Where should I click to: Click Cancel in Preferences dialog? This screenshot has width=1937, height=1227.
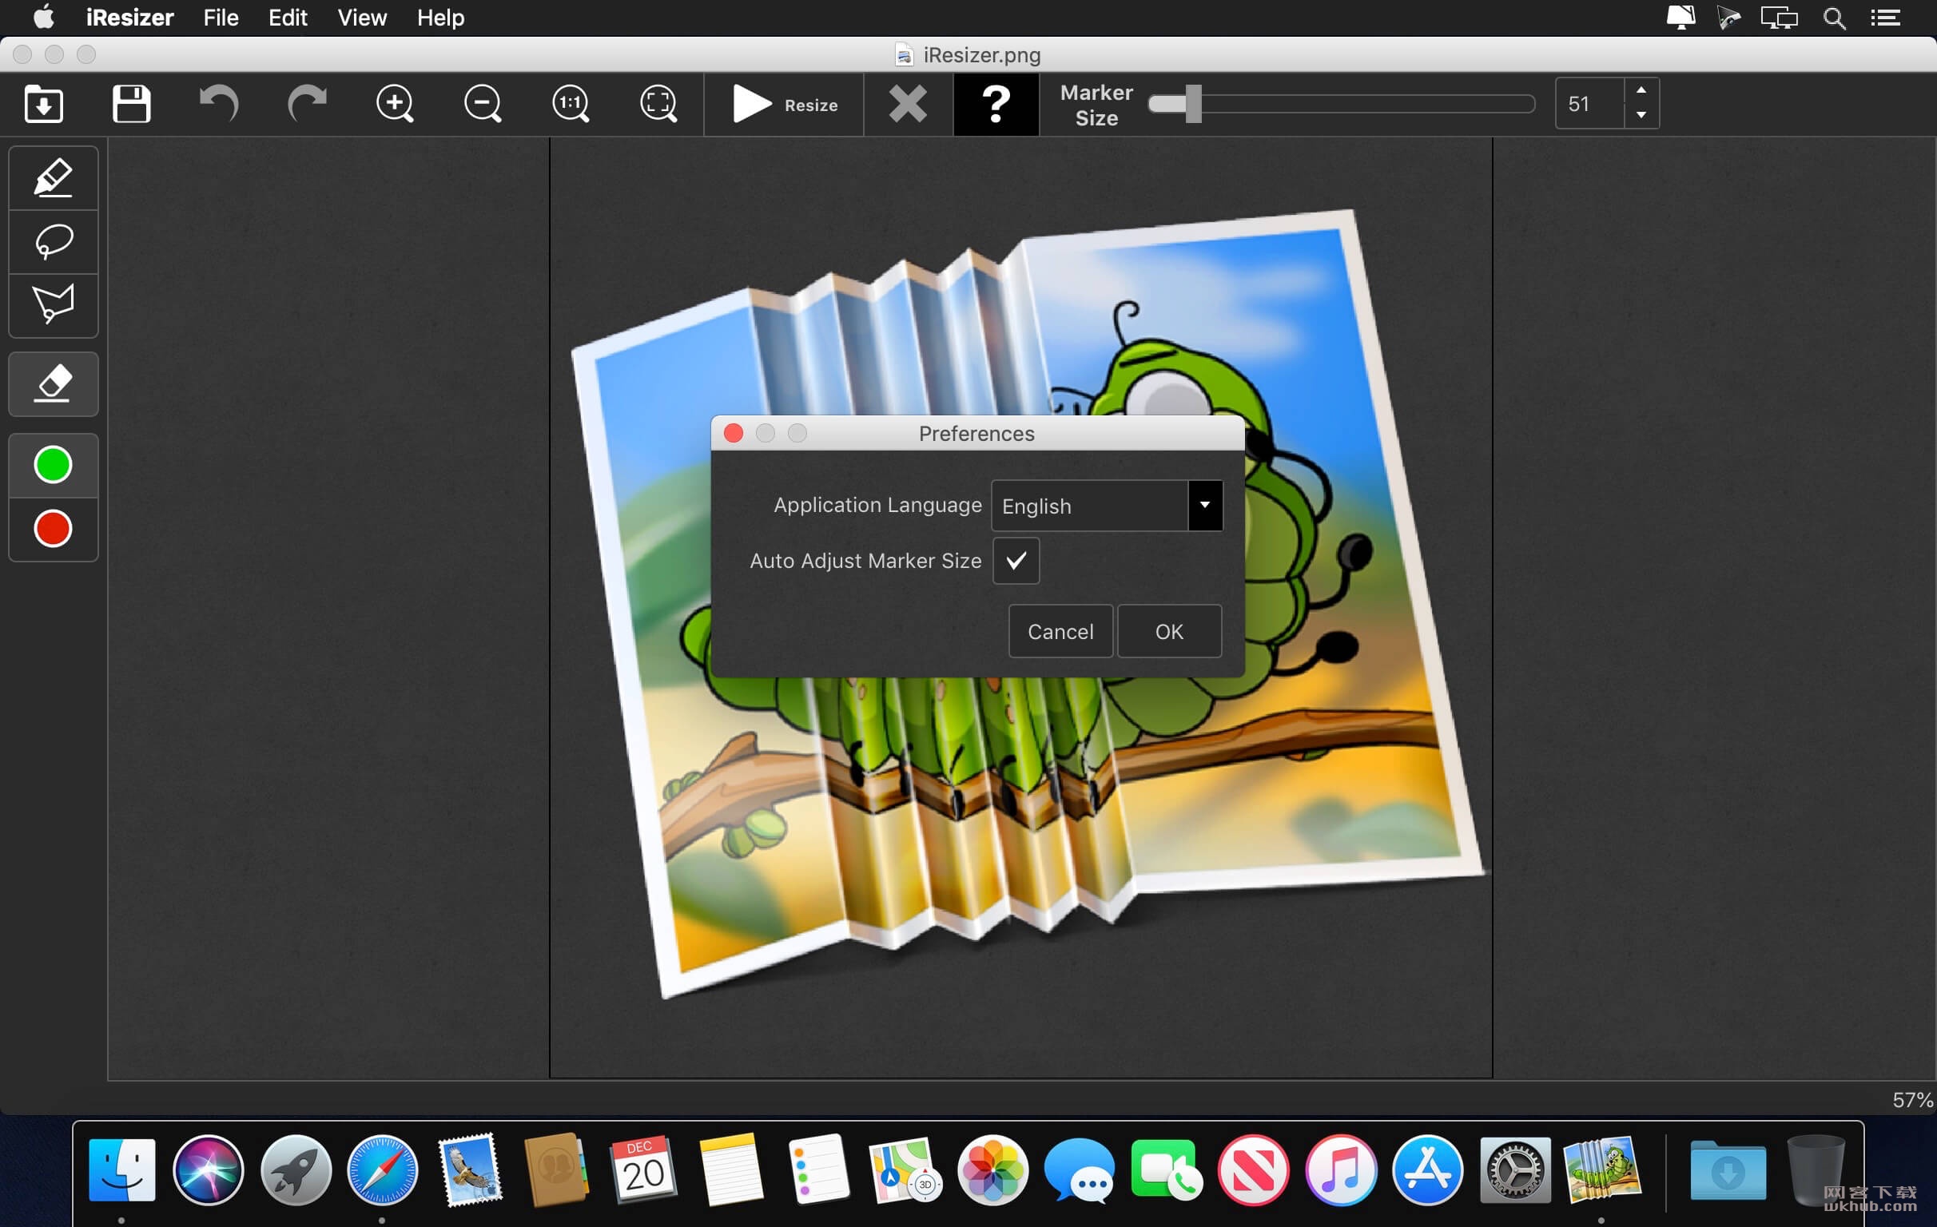[1060, 631]
